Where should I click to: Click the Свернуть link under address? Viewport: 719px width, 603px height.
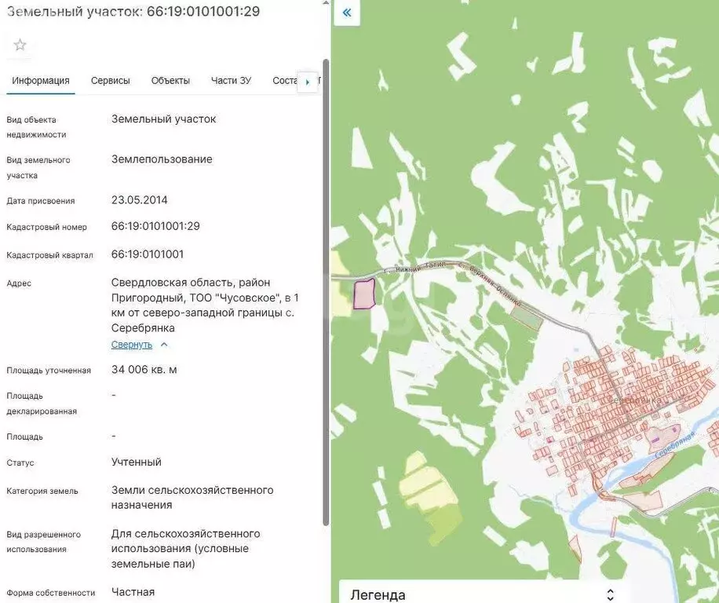click(x=132, y=345)
